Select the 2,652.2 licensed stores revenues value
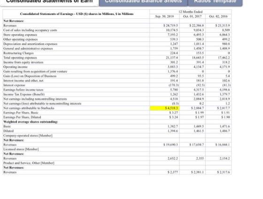Viewport: 263px width, 199px height. click(173, 159)
